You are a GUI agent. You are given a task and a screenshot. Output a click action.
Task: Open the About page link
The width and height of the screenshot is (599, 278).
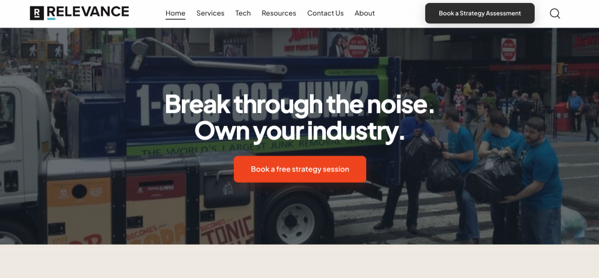[x=364, y=13]
